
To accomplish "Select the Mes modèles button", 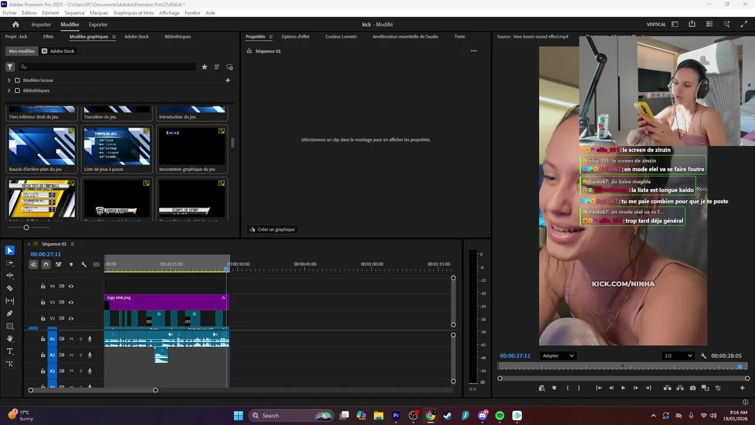I will pyautogui.click(x=22, y=51).
